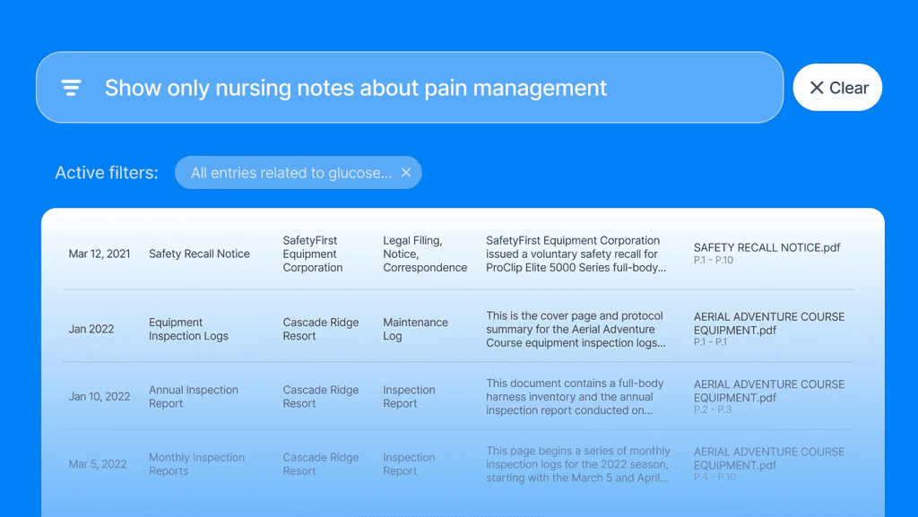Click 'Legal Filing, Notice, Correspondence' type cell
918x517 pixels.
[425, 254]
